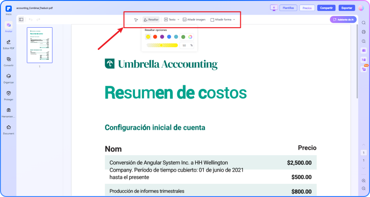Click the Precios button
The image size is (370, 197).
pyautogui.click(x=307, y=8)
